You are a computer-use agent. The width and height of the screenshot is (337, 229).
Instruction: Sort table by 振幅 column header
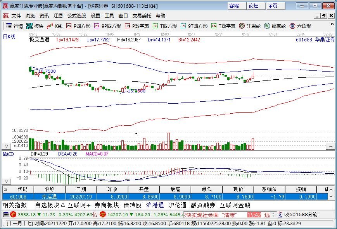coord(301,189)
